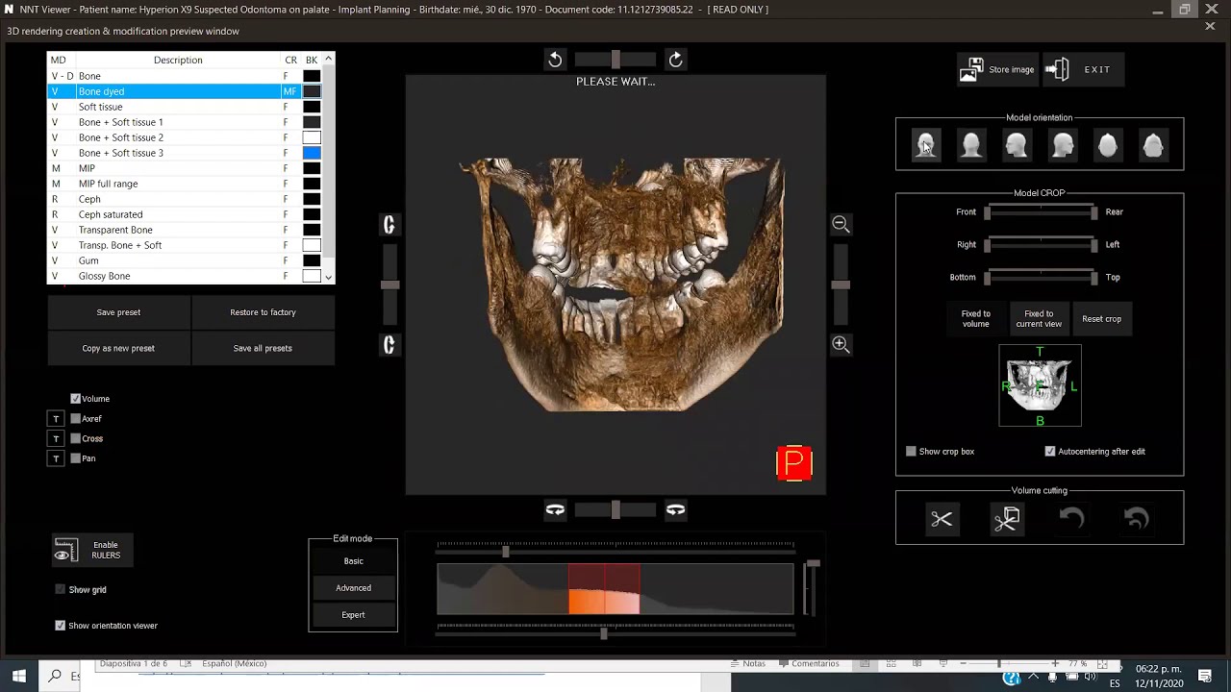
Task: Open the Windows Start menu
Action: pyautogui.click(x=18, y=676)
